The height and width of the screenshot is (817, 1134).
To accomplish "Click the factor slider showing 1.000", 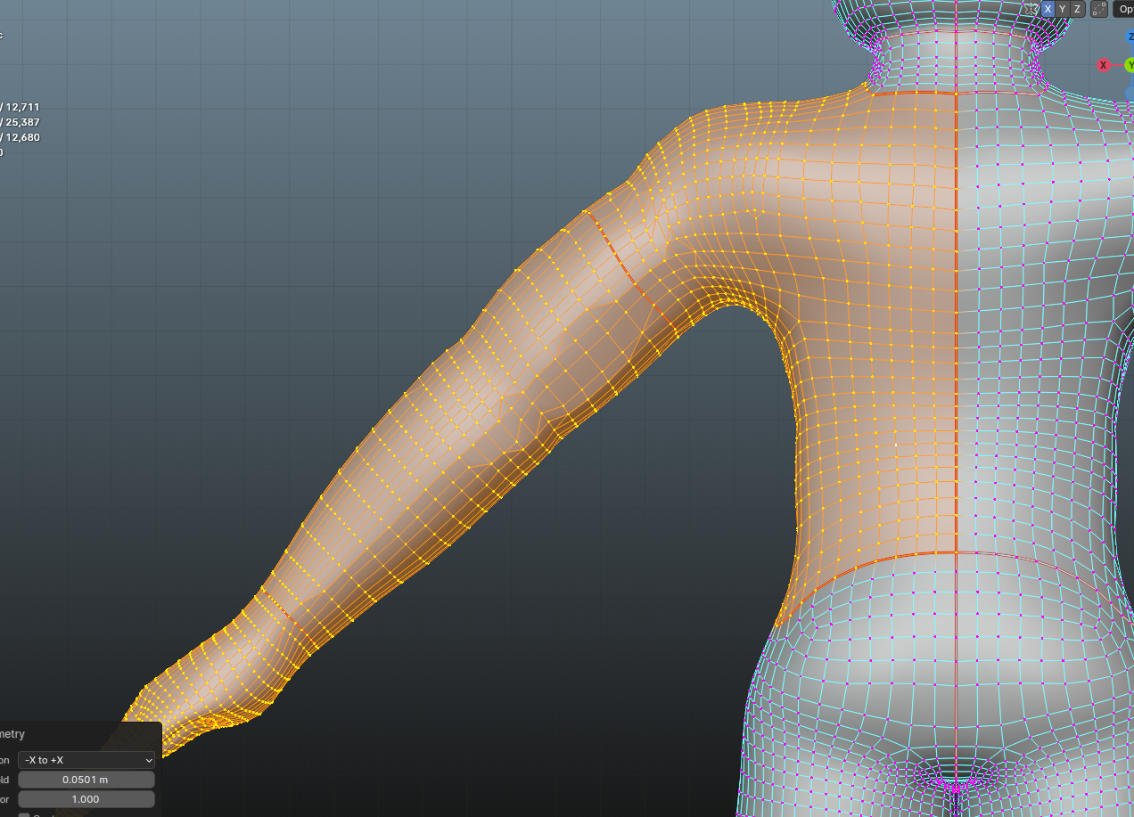I will coord(86,799).
